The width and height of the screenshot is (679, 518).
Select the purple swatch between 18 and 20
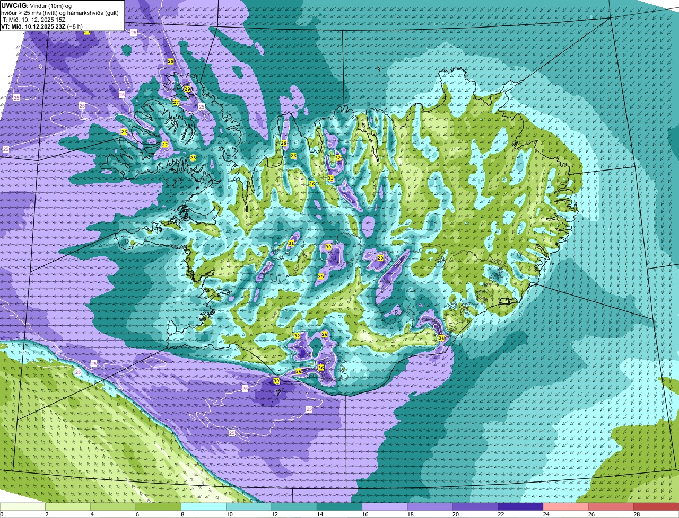[430, 507]
